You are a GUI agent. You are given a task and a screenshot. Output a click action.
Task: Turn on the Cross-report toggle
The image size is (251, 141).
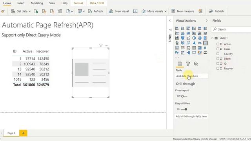coord(184,96)
